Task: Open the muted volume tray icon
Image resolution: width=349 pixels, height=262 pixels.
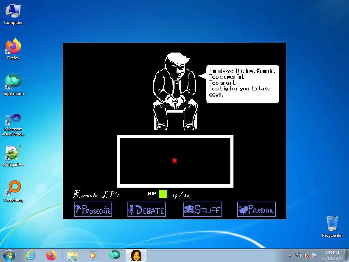Action: click(x=306, y=256)
